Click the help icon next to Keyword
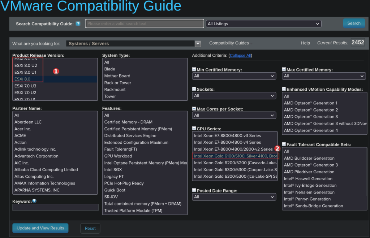The height and width of the screenshot is (238, 370). tap(34, 201)
